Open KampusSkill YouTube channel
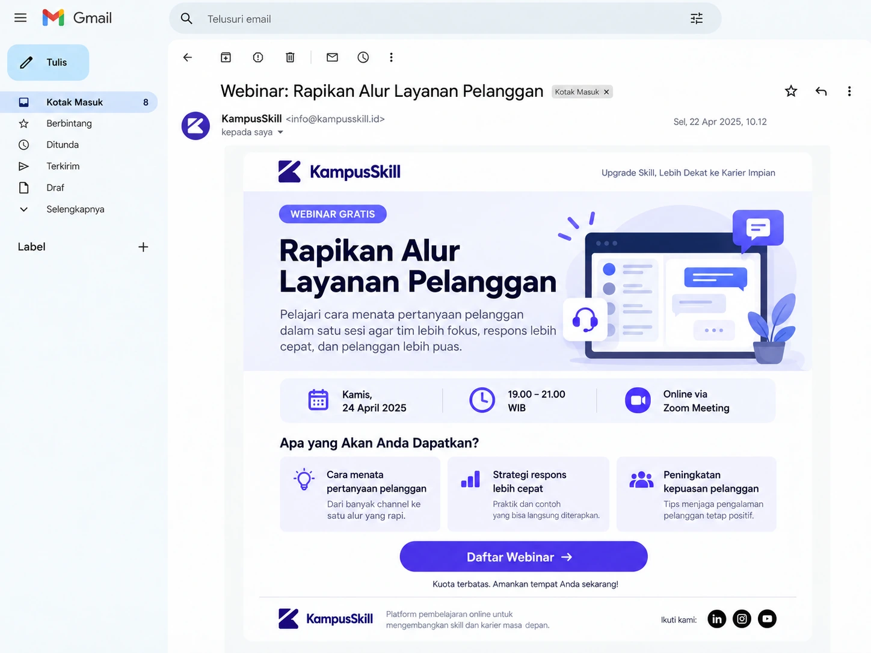The width and height of the screenshot is (871, 653). [x=767, y=619]
